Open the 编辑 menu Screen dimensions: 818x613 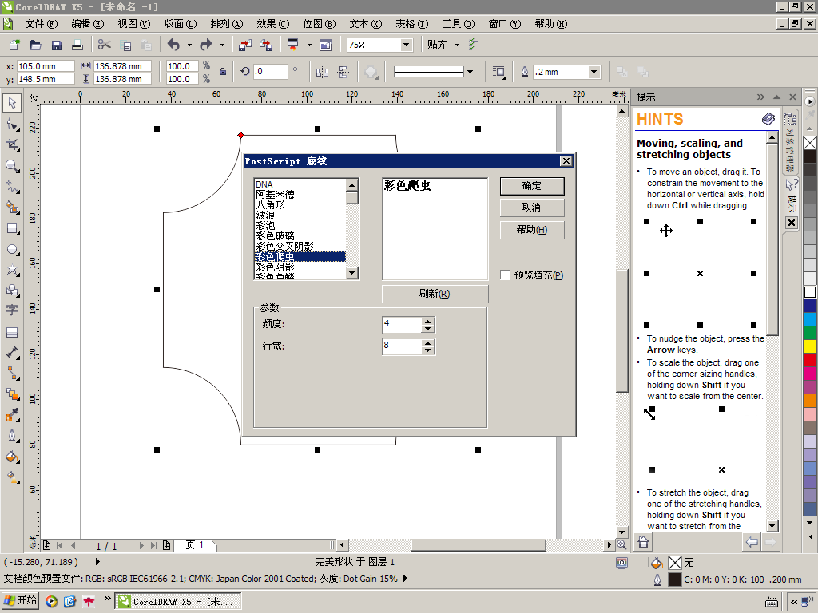[x=88, y=23]
